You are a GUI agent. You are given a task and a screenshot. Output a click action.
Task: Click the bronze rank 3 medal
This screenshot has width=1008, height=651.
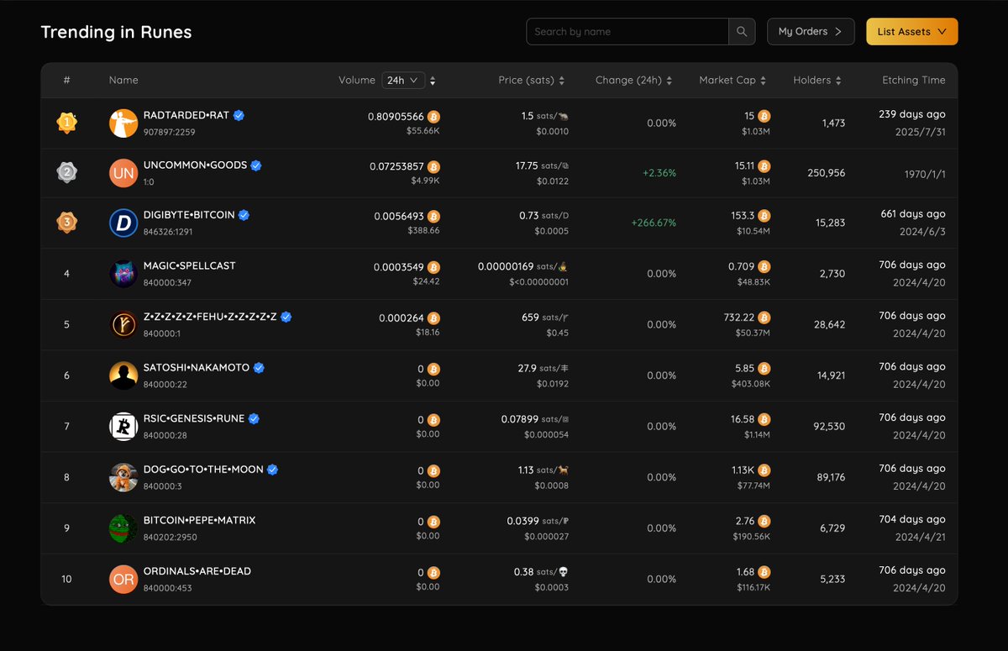pos(66,223)
